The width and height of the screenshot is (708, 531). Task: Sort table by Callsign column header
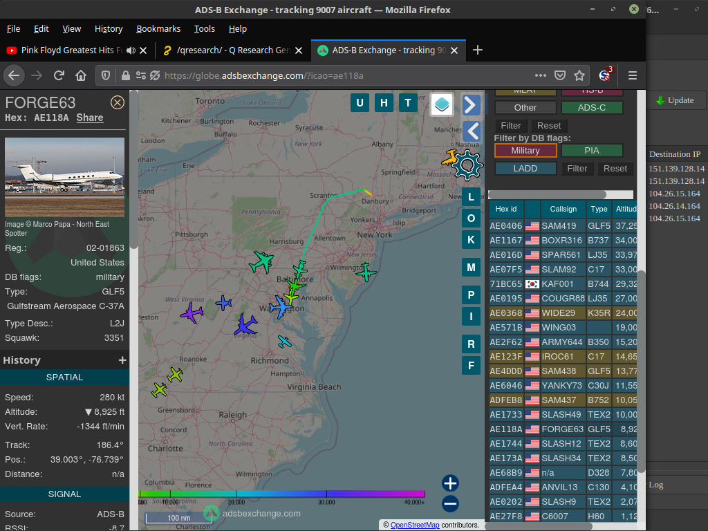click(563, 209)
